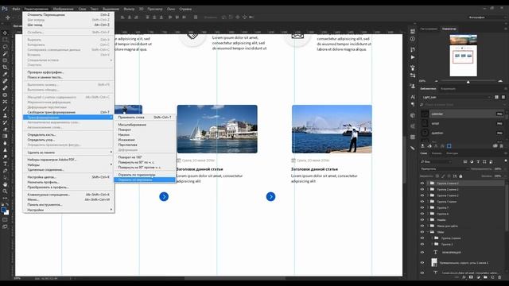This screenshot has height=286, width=509.
Task: Switch to the 'Навигатор' panel tab
Action: coord(449,29)
